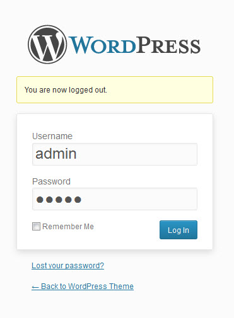Open the Lost your password? link
Screen dimensions: 234x318
point(67,266)
